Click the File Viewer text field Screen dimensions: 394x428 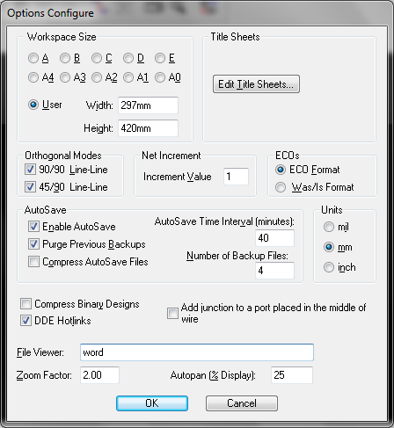197,352
